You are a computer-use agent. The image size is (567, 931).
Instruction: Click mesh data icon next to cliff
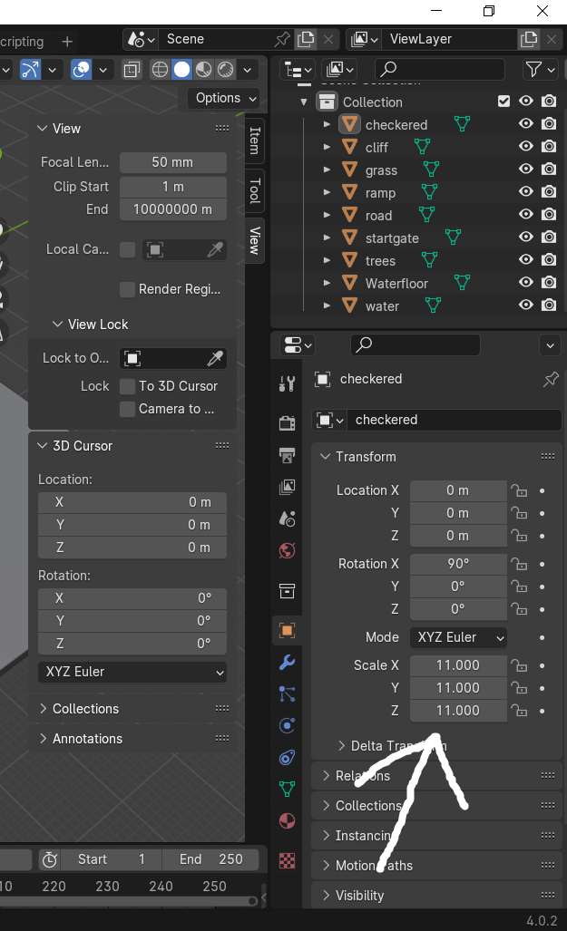(422, 147)
